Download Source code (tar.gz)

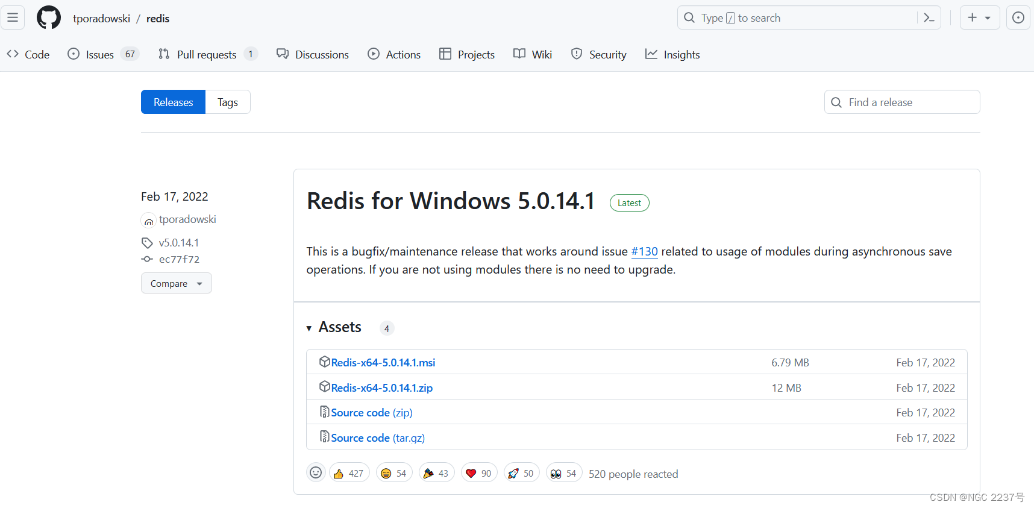(378, 437)
